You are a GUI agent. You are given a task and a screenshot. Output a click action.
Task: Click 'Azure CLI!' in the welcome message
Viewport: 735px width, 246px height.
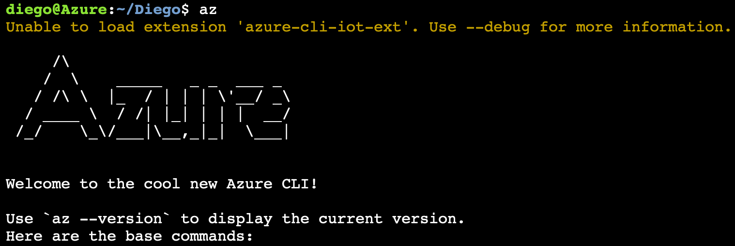click(x=272, y=184)
